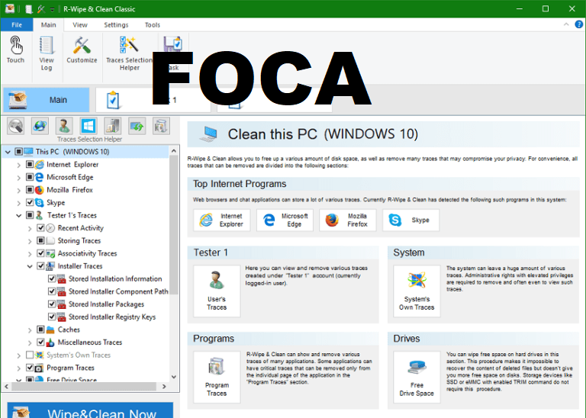Toggle Storing Traces checkbox

click(40, 240)
